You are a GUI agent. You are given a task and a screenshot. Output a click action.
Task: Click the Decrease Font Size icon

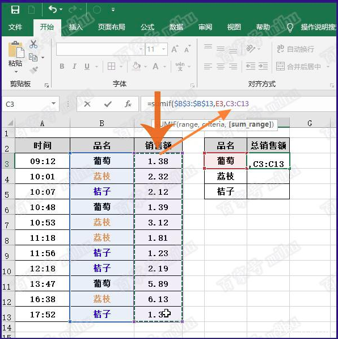[187, 49]
